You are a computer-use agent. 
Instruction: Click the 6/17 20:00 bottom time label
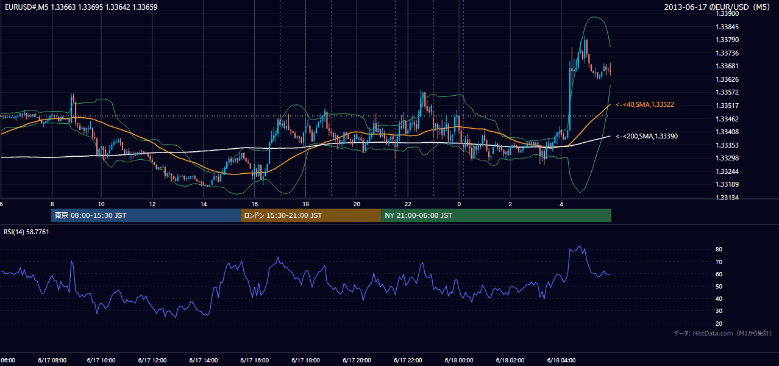point(358,361)
